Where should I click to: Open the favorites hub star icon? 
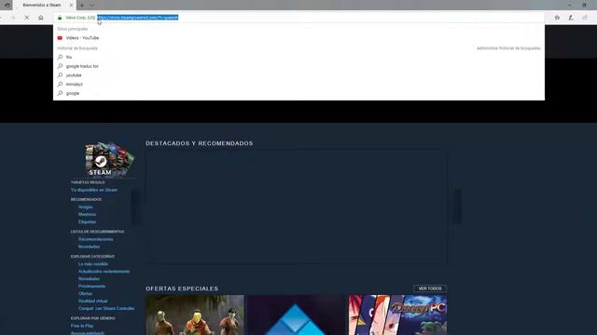click(x=557, y=18)
